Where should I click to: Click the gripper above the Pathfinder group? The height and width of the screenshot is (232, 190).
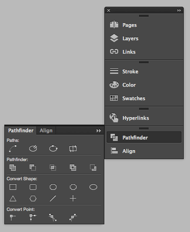[x=144, y=128]
